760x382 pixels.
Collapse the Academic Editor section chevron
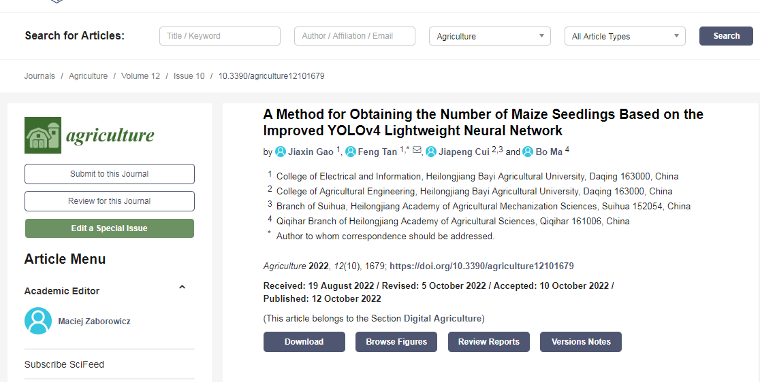pos(182,288)
